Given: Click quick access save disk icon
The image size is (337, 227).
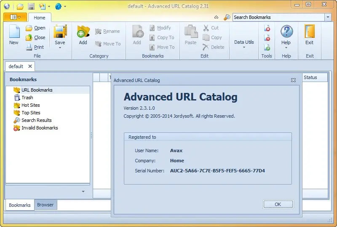Looking at the screenshot, I should (x=31, y=6).
